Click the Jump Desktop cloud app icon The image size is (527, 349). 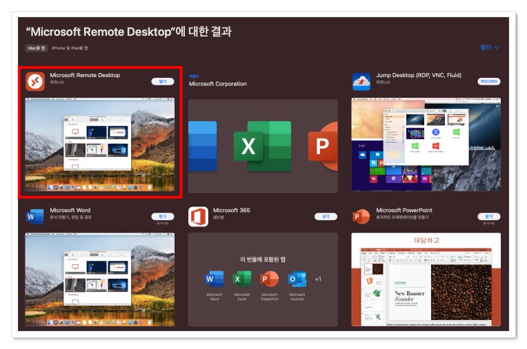[361, 81]
